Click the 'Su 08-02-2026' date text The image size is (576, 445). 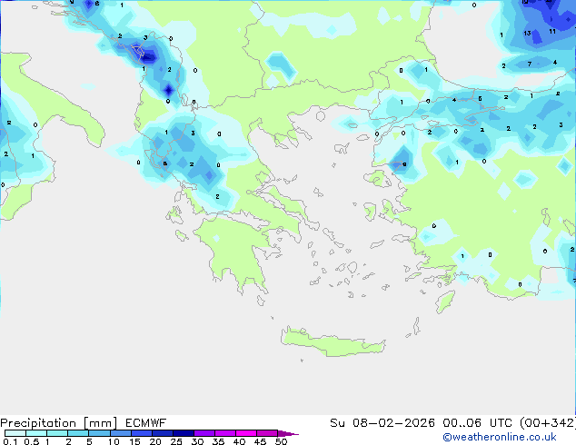click(382, 423)
